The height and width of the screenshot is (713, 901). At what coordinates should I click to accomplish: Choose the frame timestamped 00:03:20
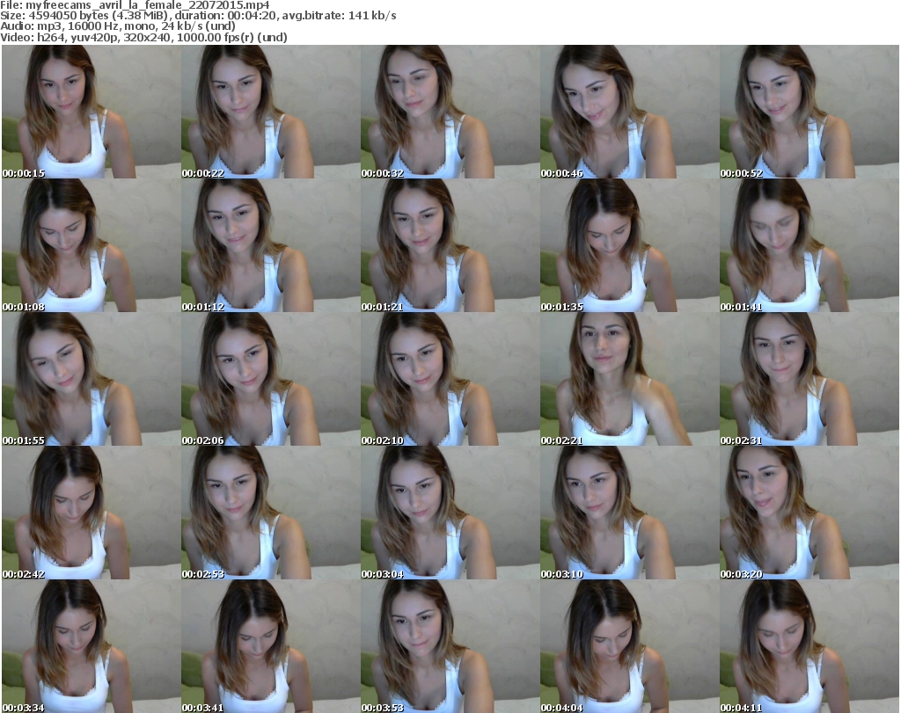[x=809, y=513]
